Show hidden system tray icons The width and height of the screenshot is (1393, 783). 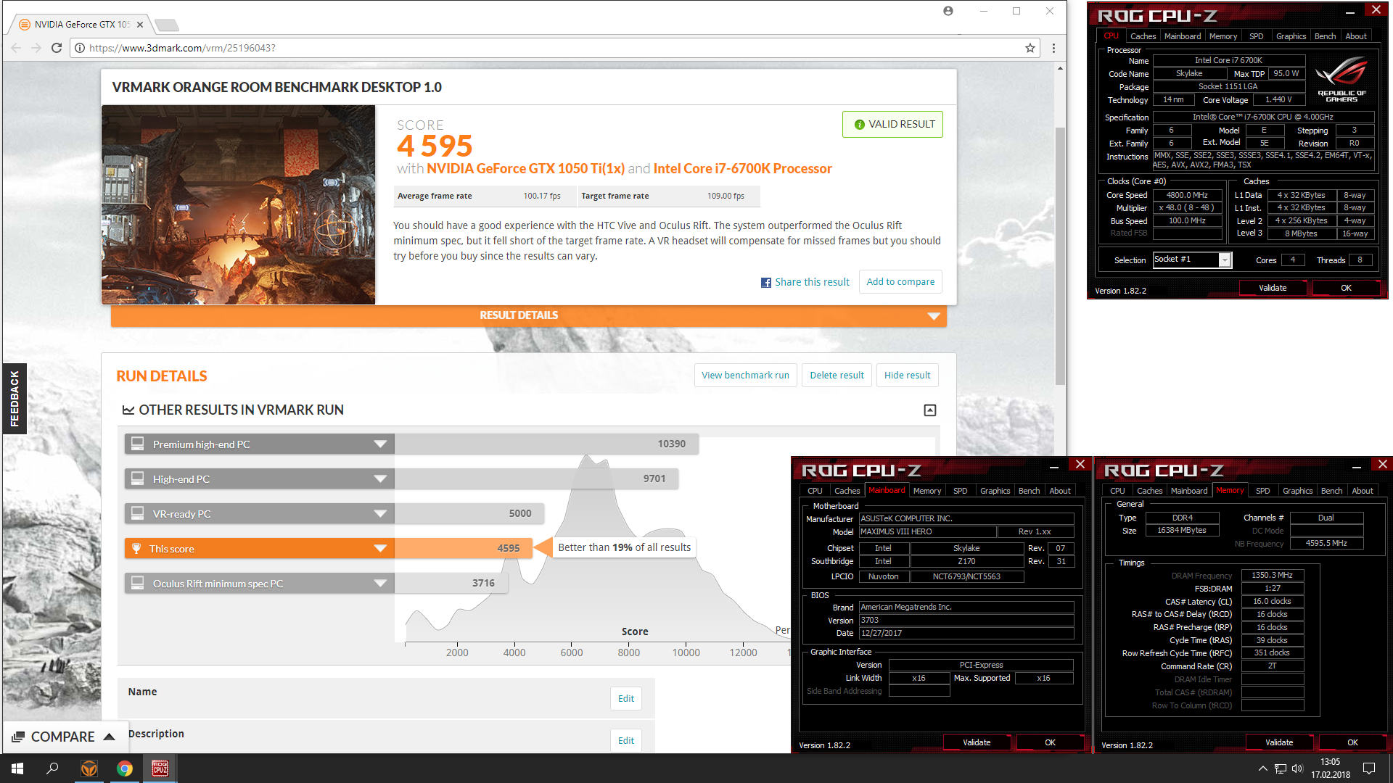point(1263,768)
